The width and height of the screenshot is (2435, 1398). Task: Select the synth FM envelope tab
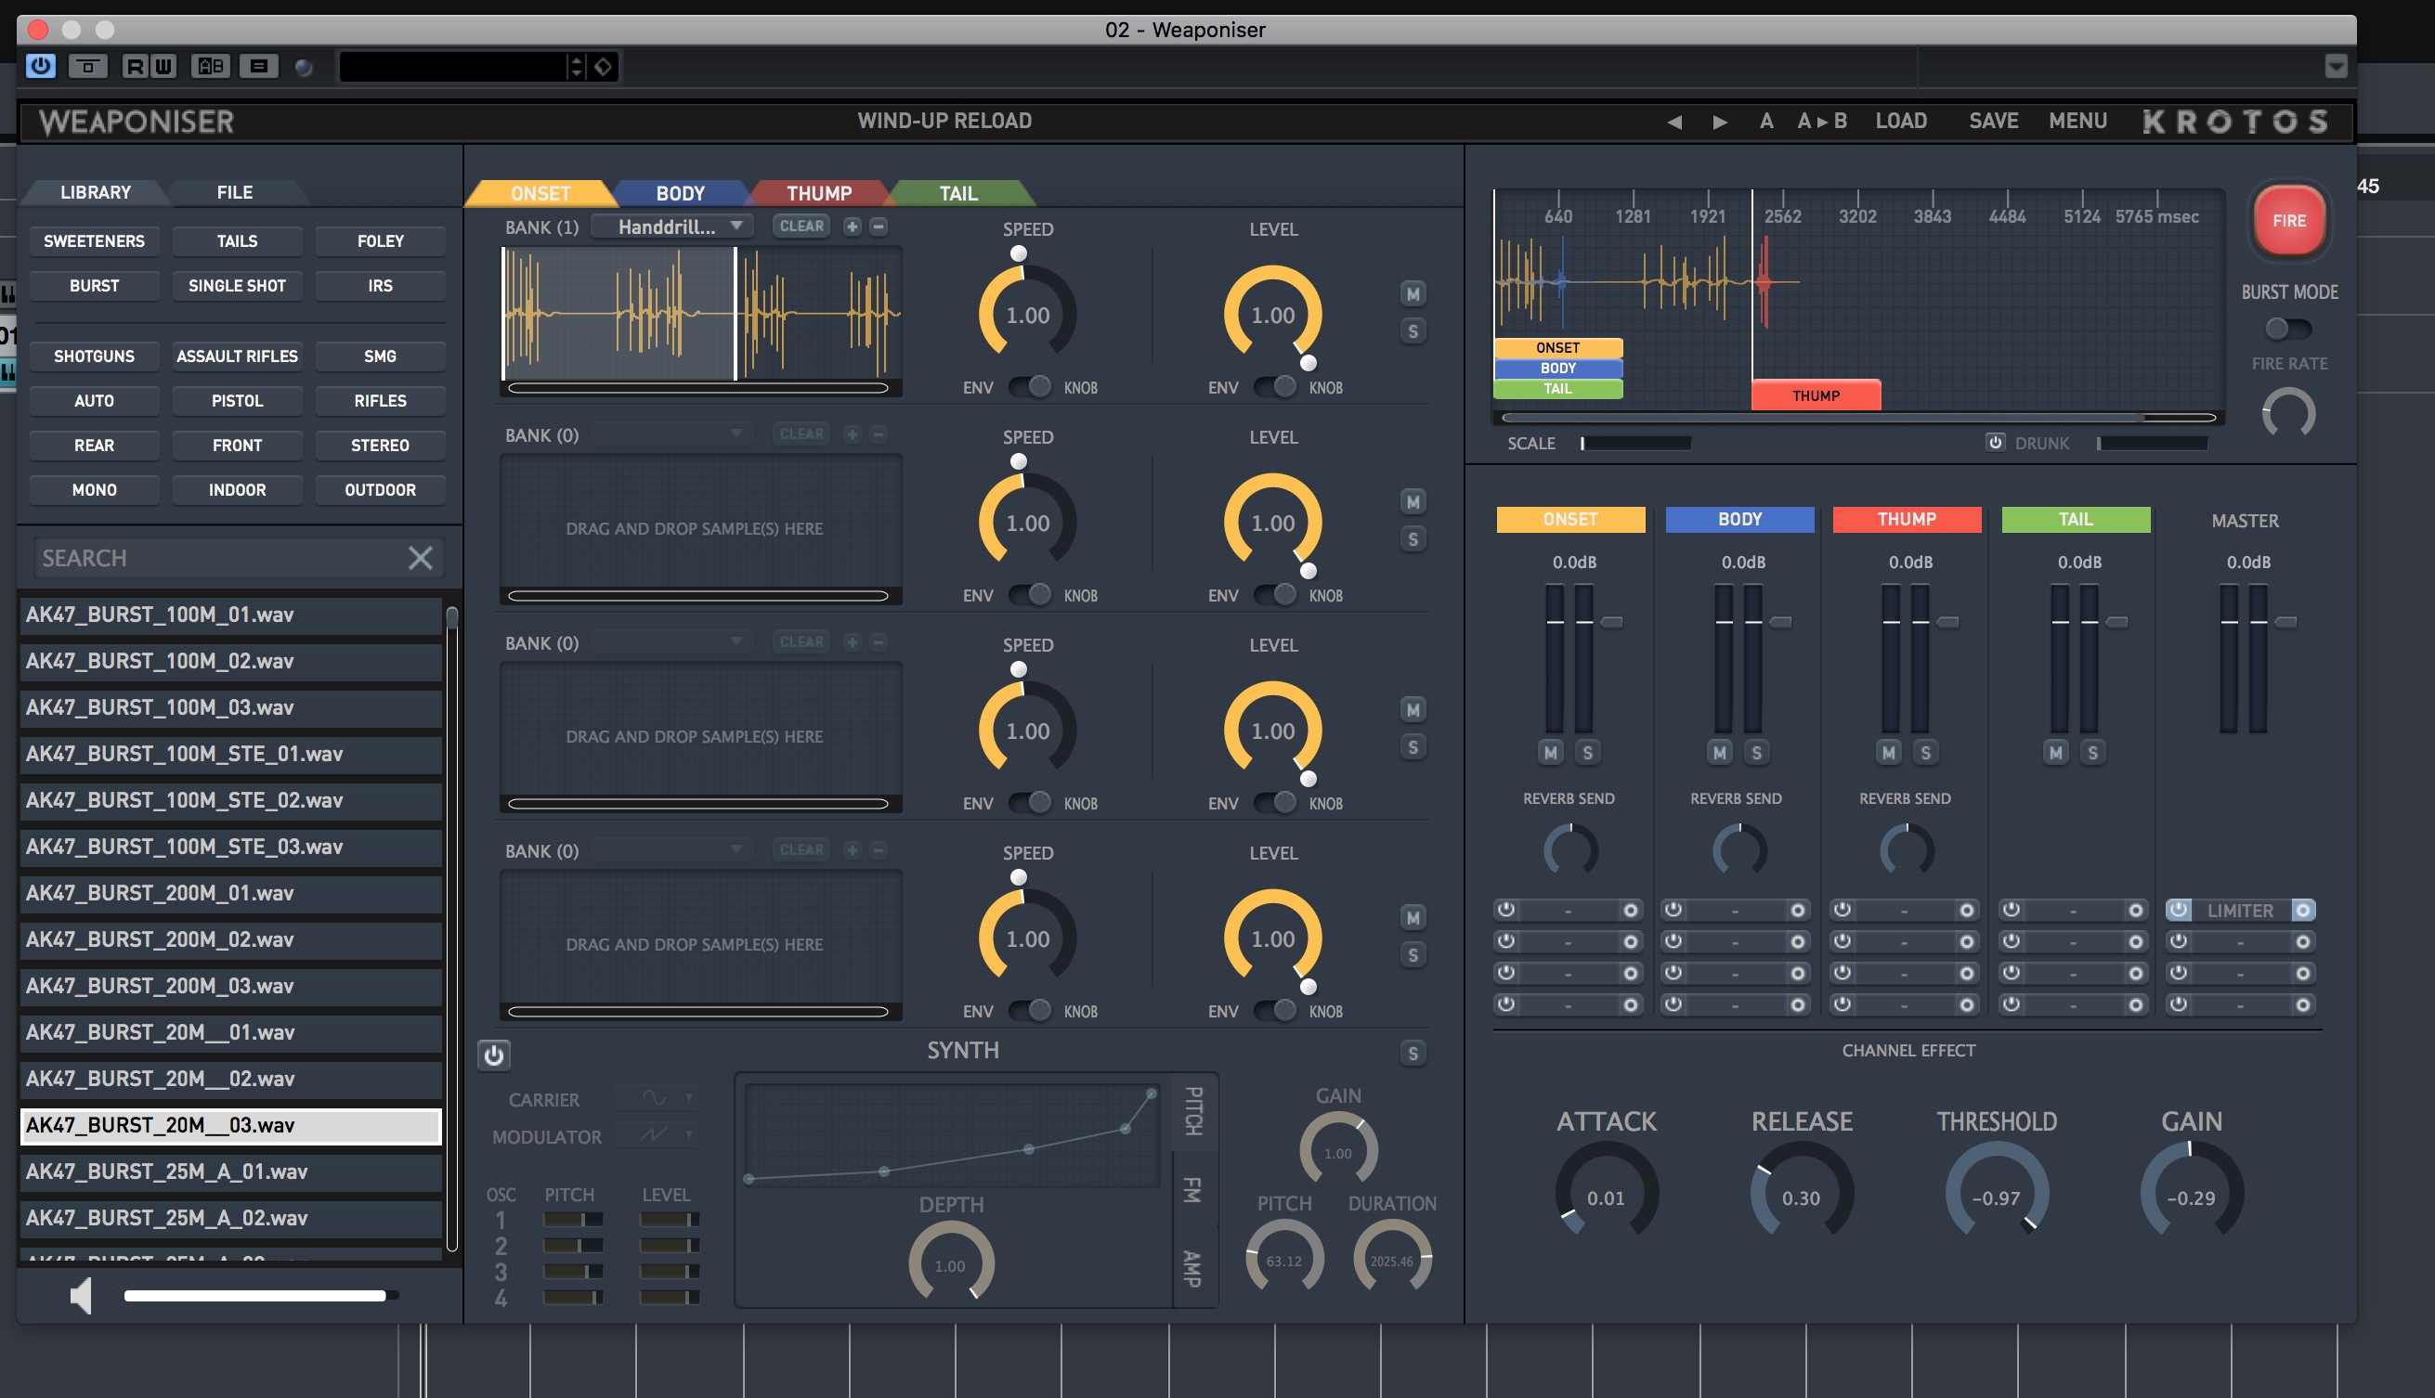pos(1193,1190)
